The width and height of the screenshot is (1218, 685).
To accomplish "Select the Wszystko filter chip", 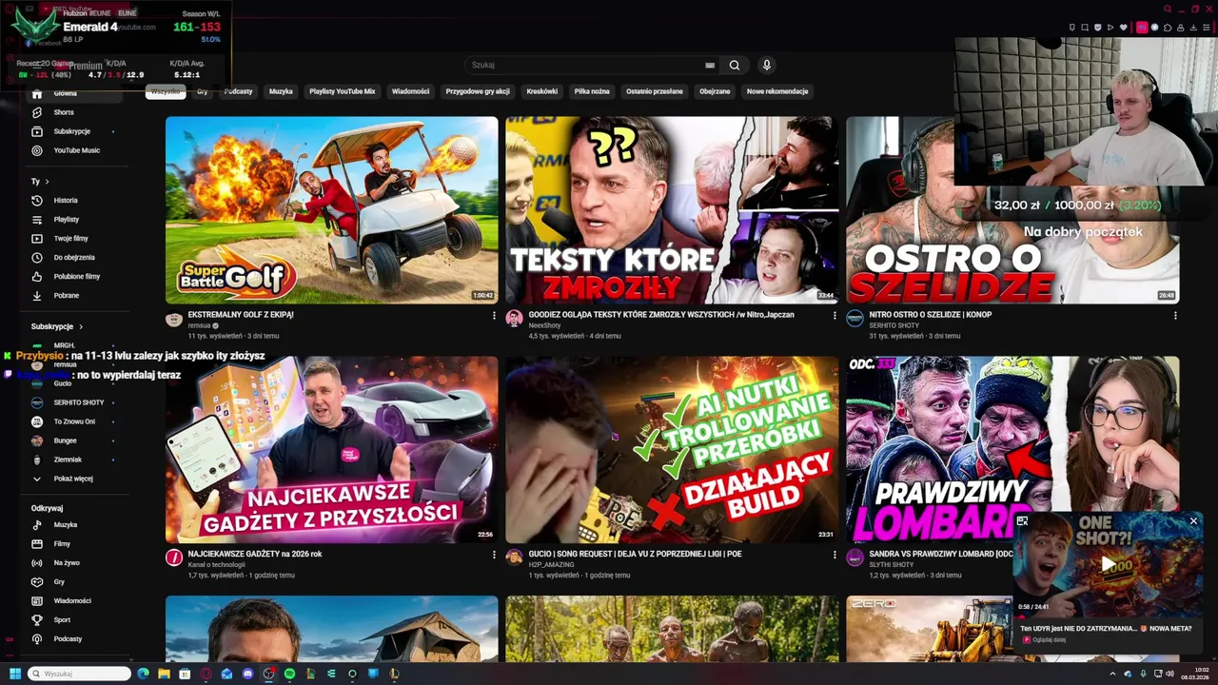I will [x=166, y=91].
